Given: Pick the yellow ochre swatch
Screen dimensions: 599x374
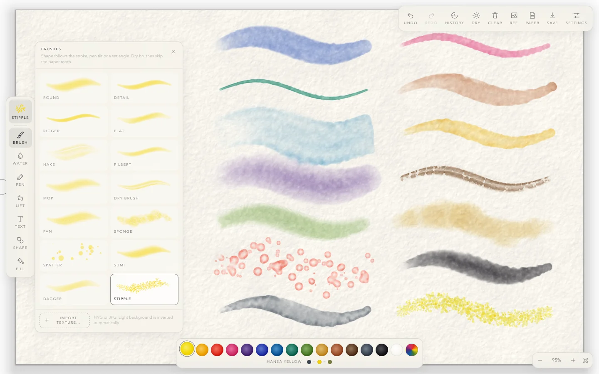Looking at the screenshot, I should coord(322,350).
